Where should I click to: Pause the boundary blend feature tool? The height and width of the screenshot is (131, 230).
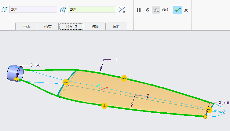click(139, 10)
